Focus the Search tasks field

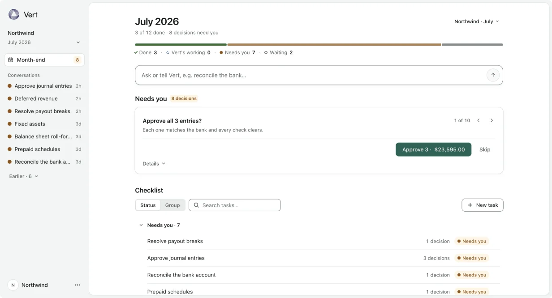(234, 205)
